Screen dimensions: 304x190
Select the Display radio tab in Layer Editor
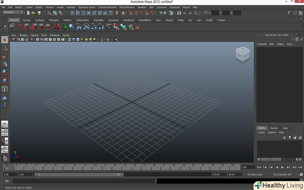(x=262, y=128)
